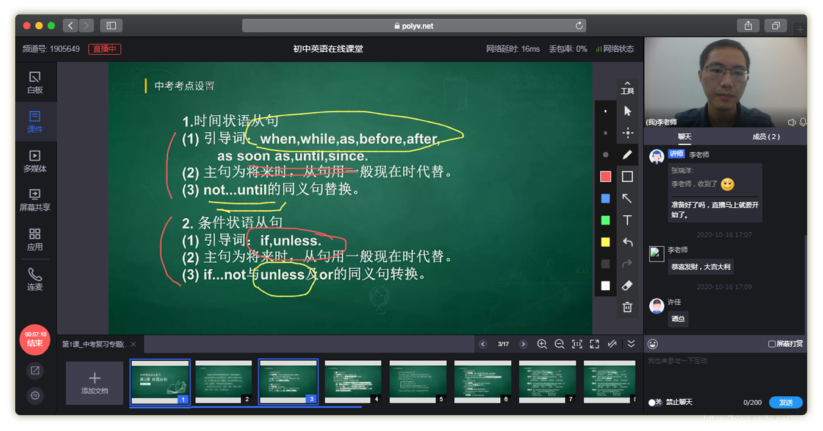Viewport: 823px width, 431px height.
Task: Enable the 屏蔽打赏 checkbox
Action: tap(772, 344)
